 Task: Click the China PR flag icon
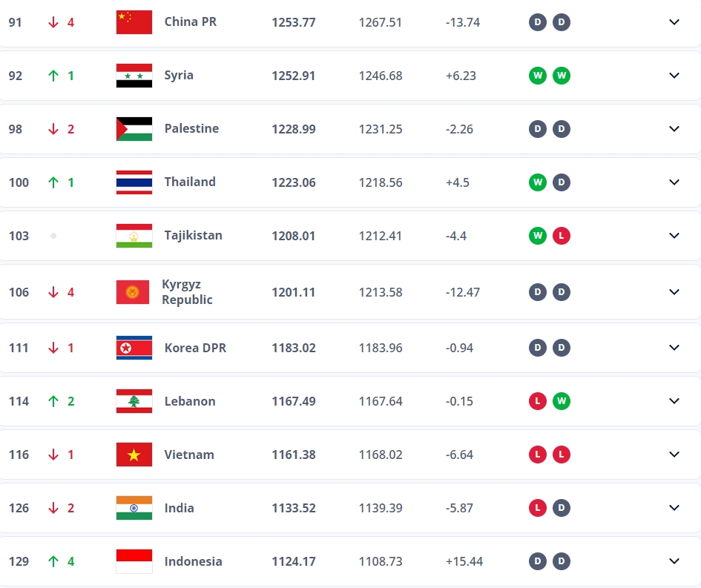pos(134,22)
